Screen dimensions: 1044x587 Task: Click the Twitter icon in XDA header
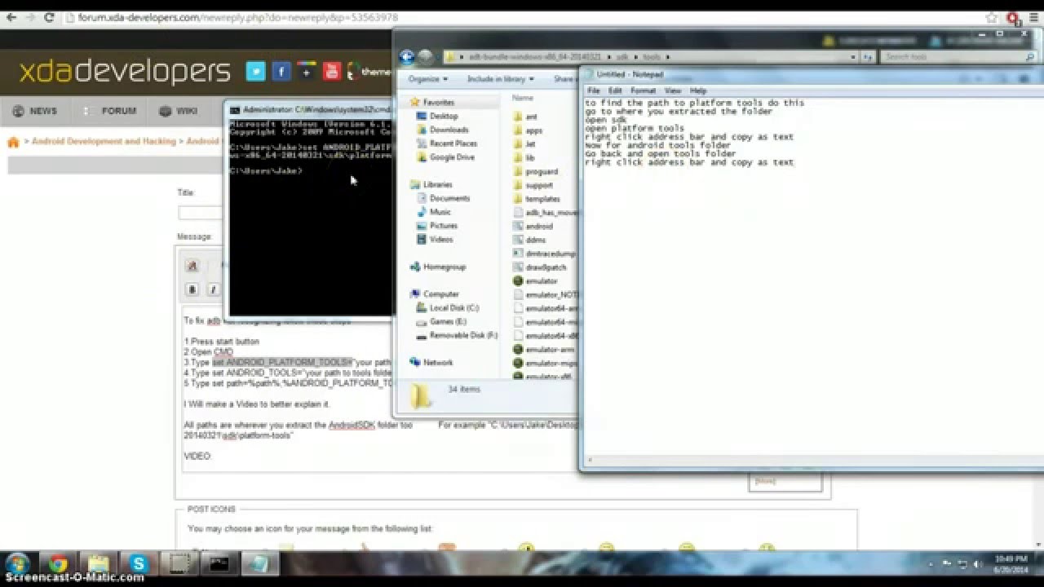click(256, 72)
